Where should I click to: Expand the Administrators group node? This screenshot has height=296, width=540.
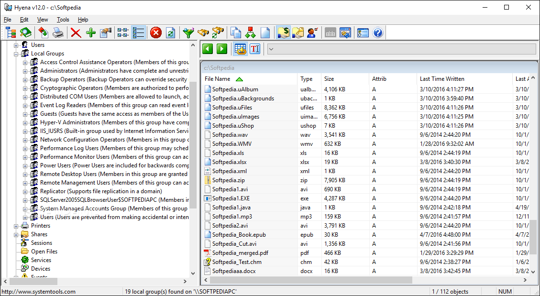pos(25,71)
